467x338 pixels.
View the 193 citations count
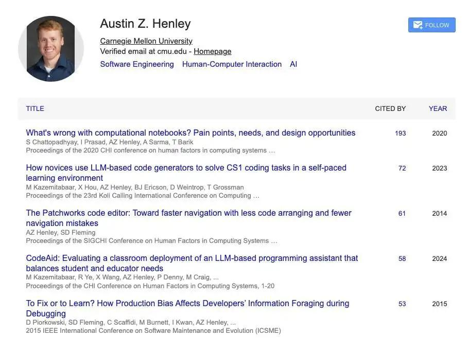[x=400, y=134]
